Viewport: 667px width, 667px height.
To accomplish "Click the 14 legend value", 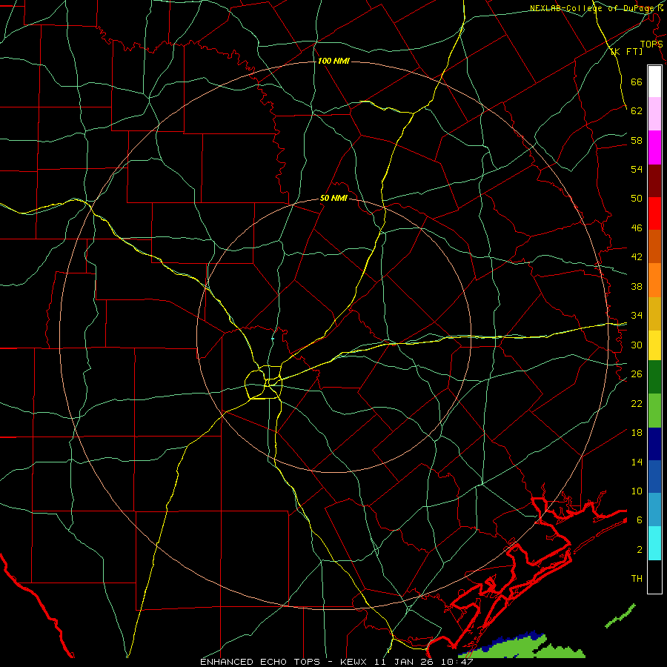I will (x=637, y=462).
